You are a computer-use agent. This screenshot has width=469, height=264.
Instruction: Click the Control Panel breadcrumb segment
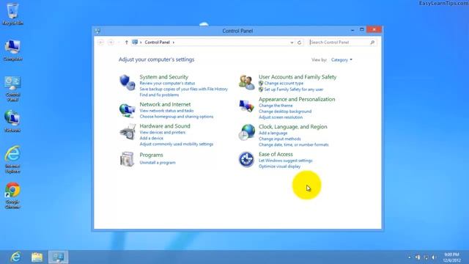point(157,43)
